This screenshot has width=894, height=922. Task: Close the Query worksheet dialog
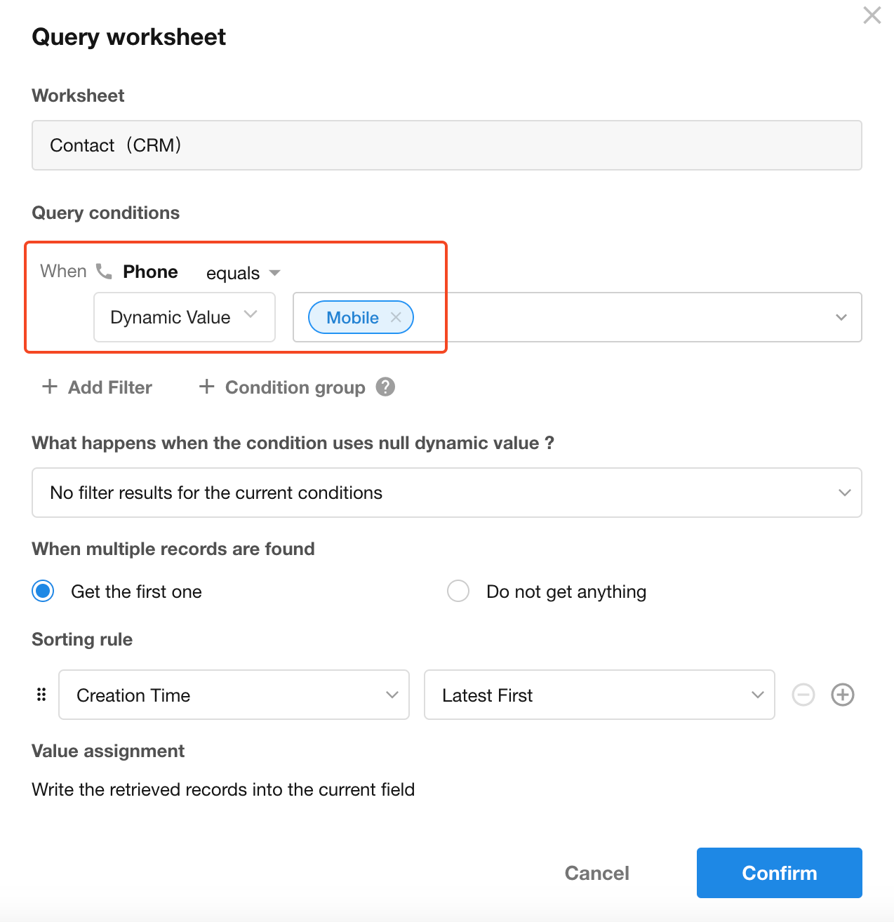pyautogui.click(x=872, y=15)
